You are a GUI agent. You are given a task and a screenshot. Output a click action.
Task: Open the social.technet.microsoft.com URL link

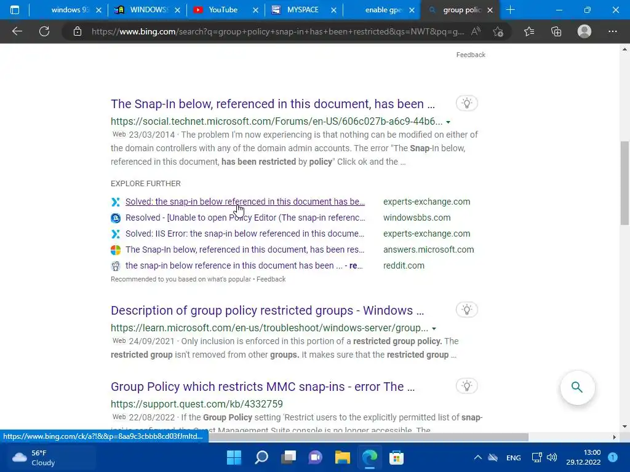[276, 122]
